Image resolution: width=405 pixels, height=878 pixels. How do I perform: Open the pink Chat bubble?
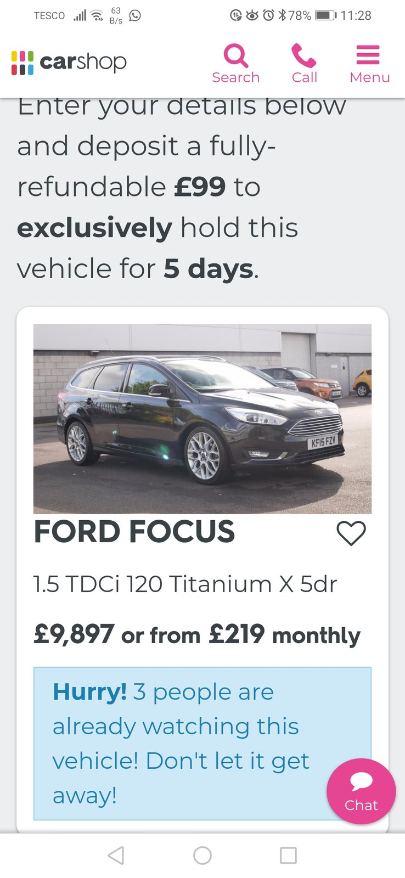point(361,791)
